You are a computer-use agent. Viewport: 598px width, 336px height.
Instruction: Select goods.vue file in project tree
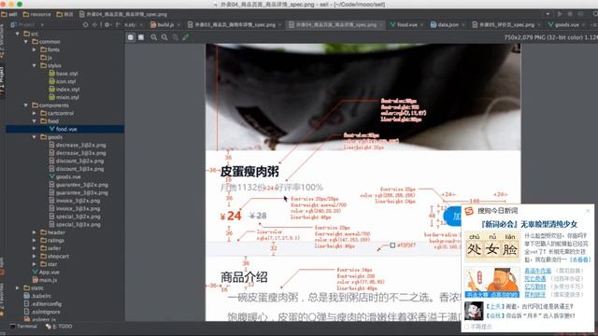[x=64, y=176]
